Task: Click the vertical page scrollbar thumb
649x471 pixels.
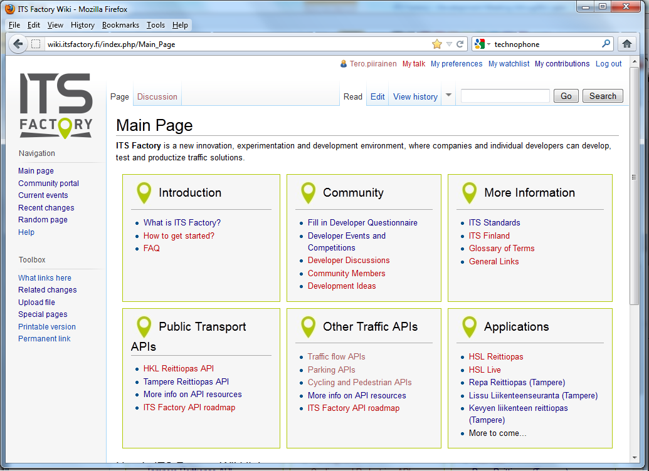Action: (634, 185)
